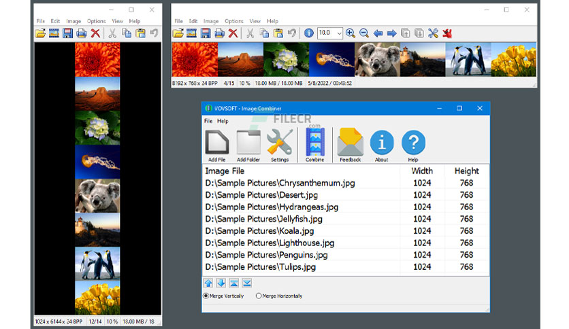The width and height of the screenshot is (569, 329).
Task: Click the Help question mark icon
Action: (413, 142)
